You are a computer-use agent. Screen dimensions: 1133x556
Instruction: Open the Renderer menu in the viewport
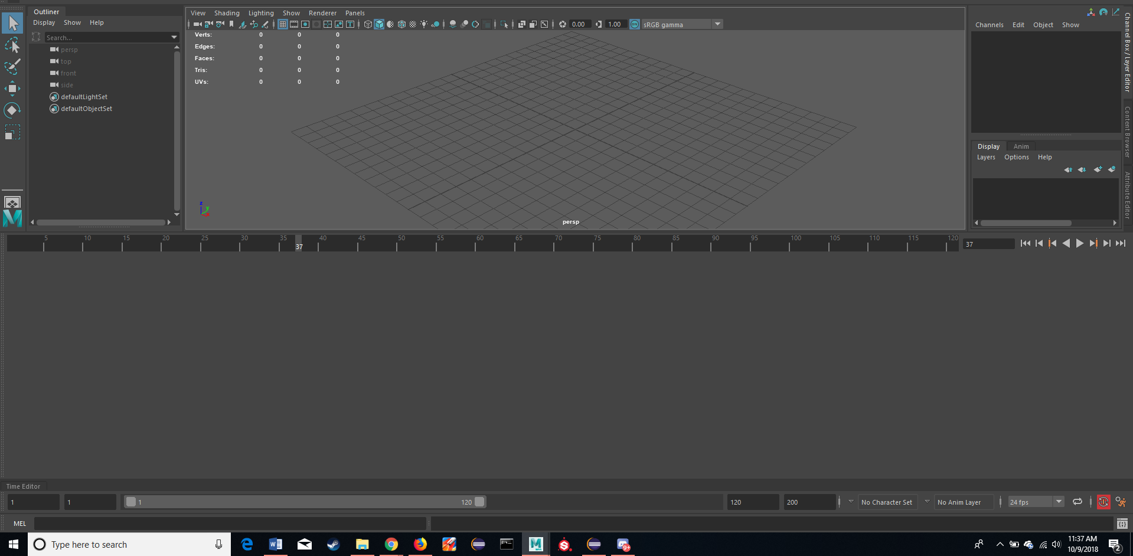[x=322, y=12]
